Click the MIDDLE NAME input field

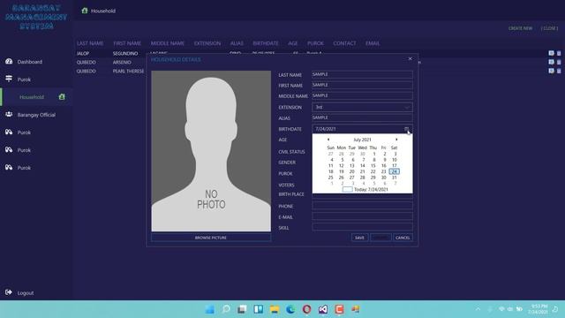(x=362, y=95)
